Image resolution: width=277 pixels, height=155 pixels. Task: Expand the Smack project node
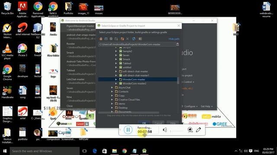click(x=116, y=59)
